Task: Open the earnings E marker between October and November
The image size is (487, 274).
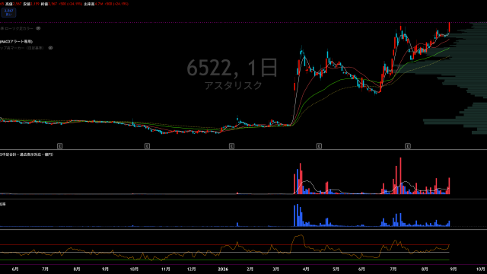Action: coord(147,146)
